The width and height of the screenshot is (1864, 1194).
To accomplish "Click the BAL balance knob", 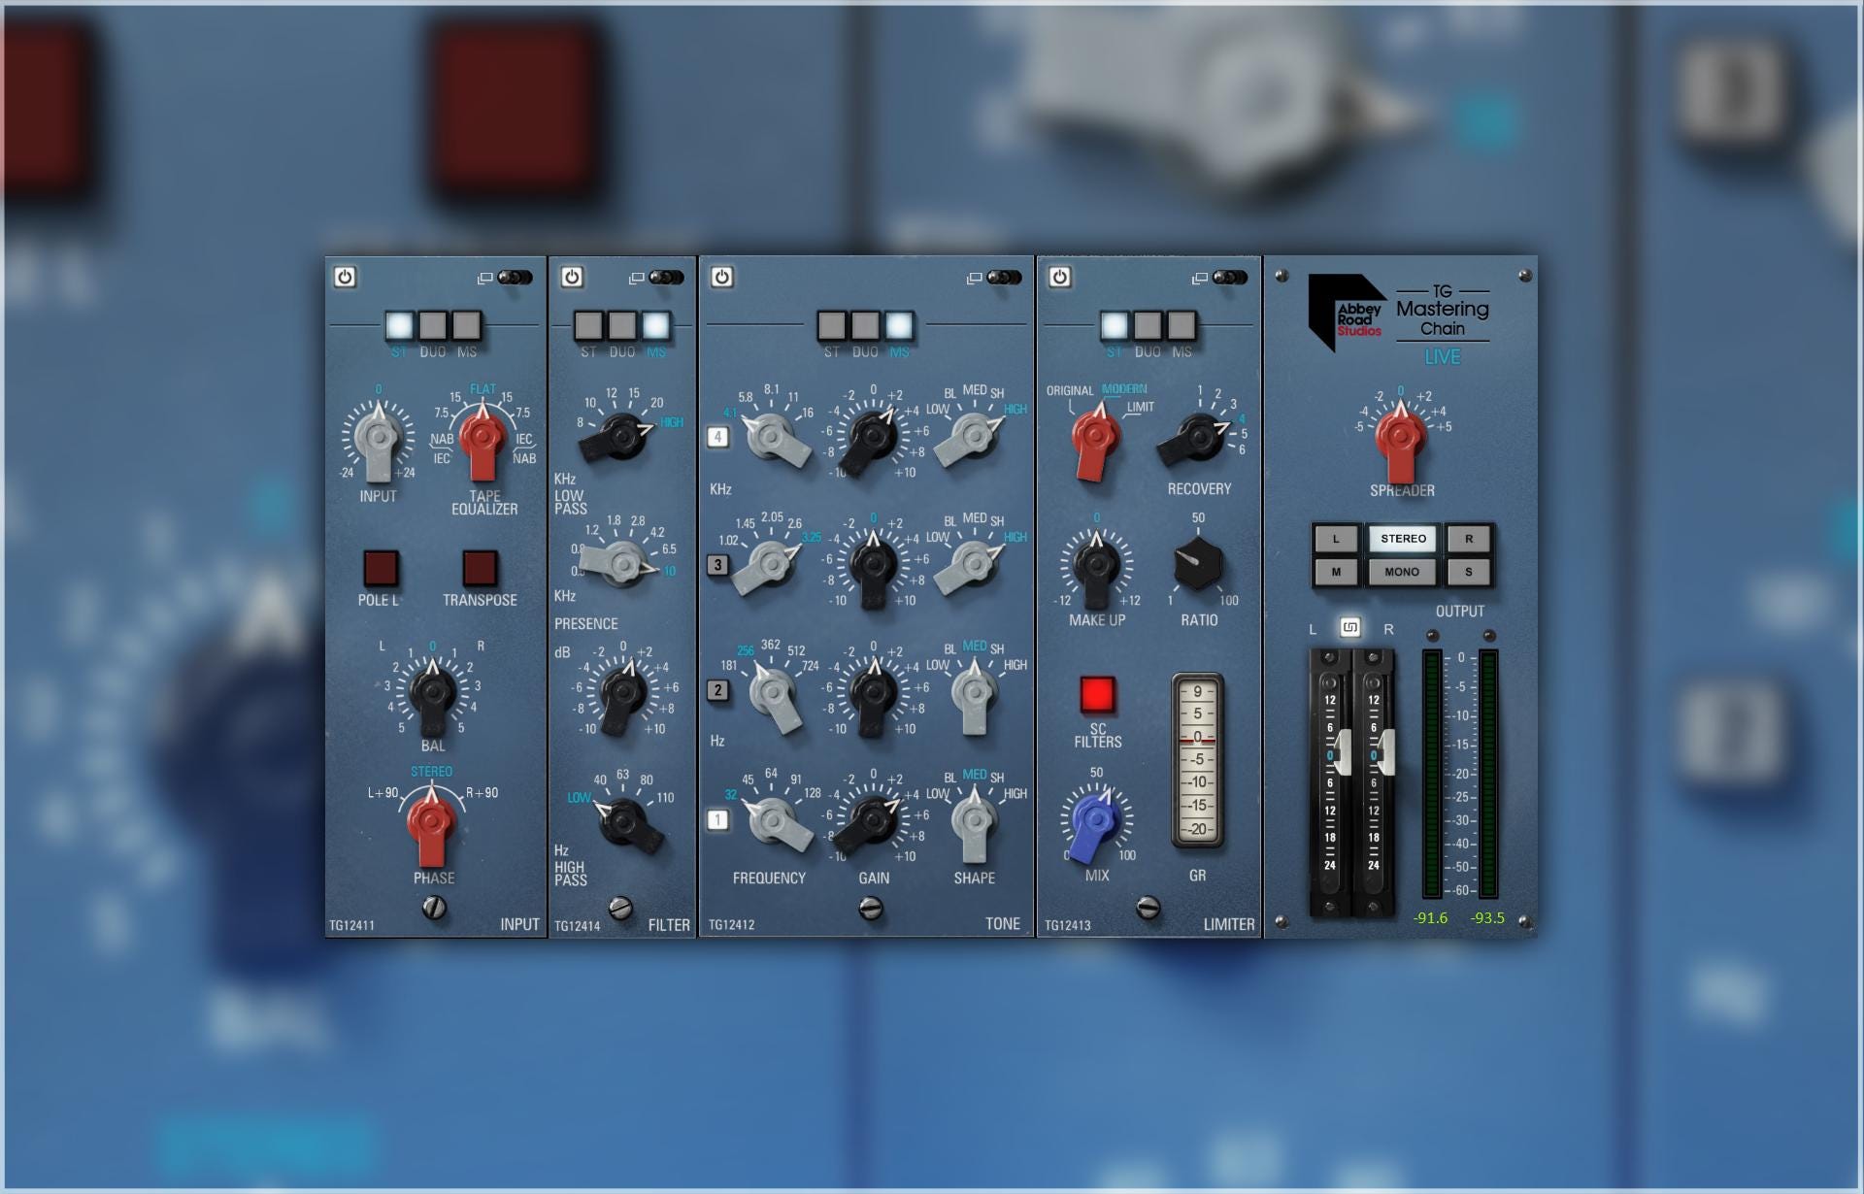I will [432, 694].
